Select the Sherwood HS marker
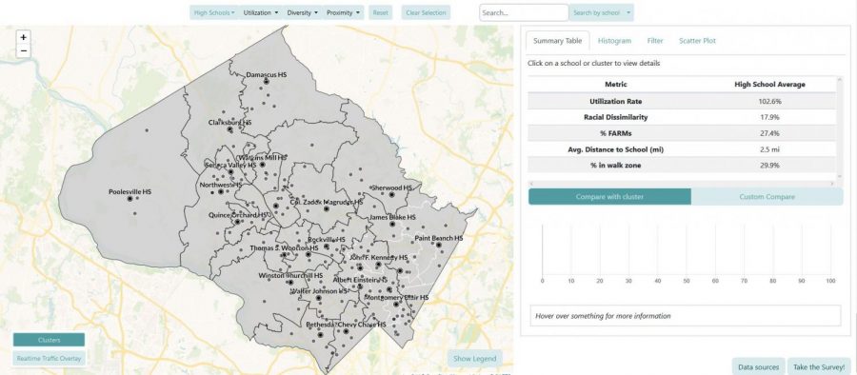The width and height of the screenshot is (857, 375). pos(391,194)
